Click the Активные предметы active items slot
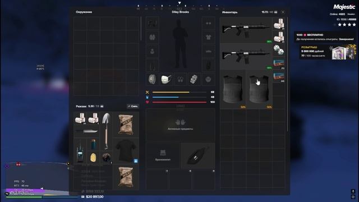359x202 pixels. (181, 125)
